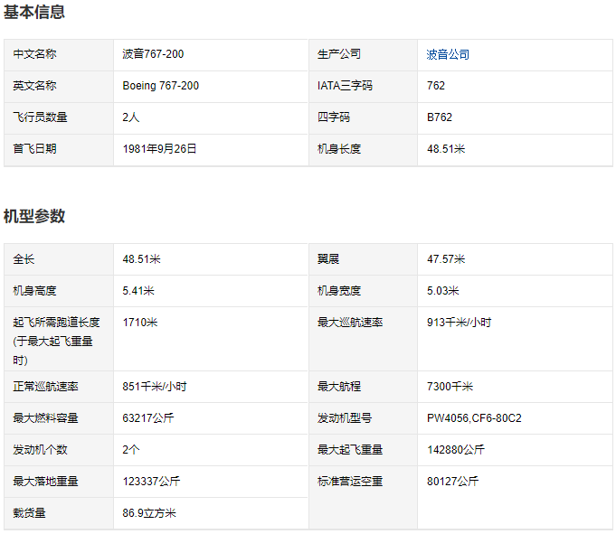Click the 最大巡航速率 label
The image size is (616, 534).
click(350, 323)
